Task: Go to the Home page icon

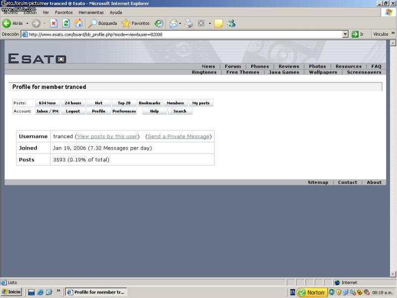Action: (78, 23)
